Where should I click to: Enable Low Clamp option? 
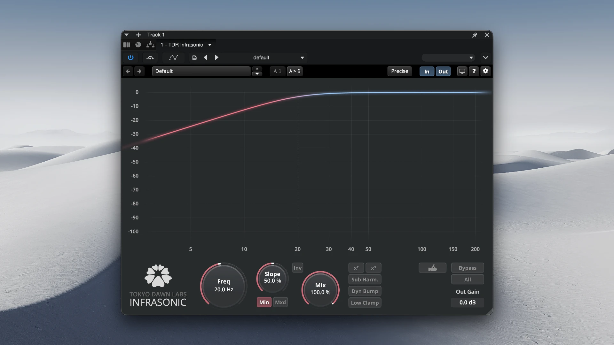(365, 303)
